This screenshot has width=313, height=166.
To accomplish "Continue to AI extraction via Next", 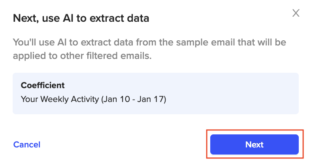I will (254, 144).
